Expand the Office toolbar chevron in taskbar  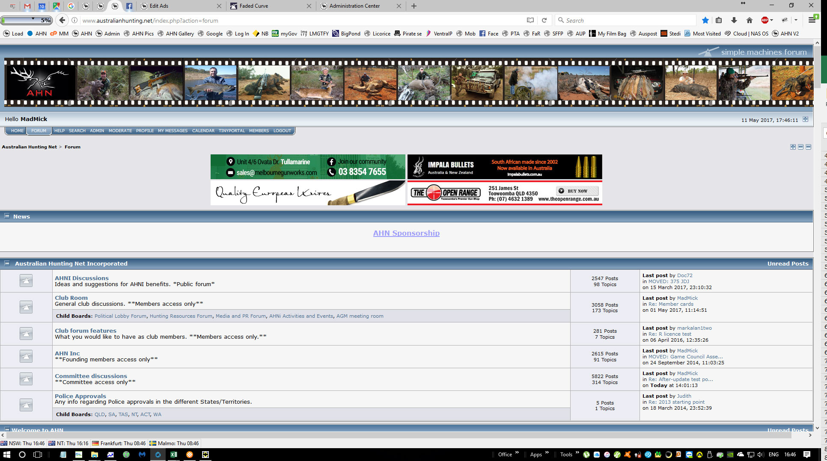coord(517,453)
